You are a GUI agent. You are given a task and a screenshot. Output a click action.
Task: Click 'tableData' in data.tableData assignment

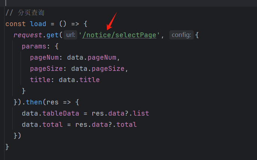[x=61, y=113]
